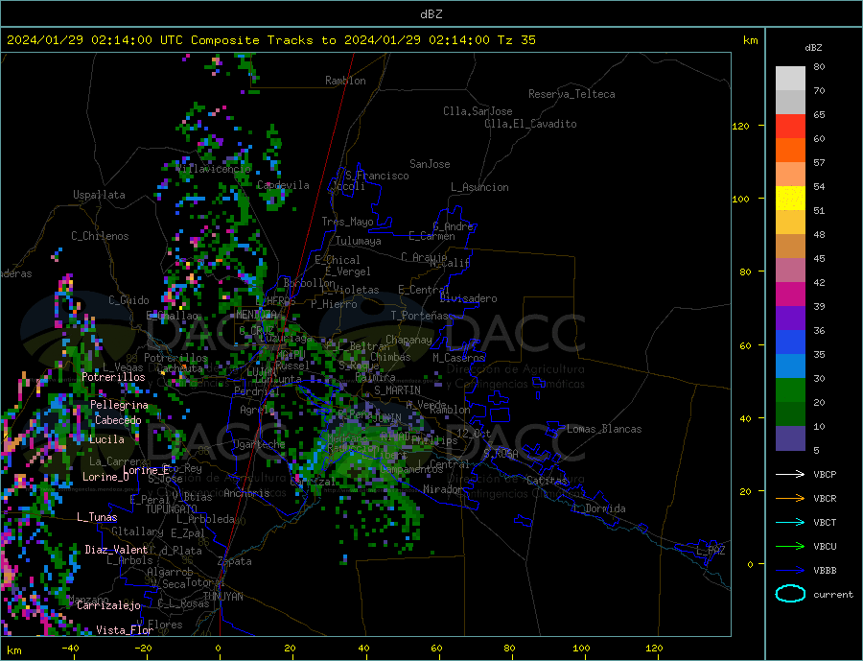863x661 pixels.
Task: Select the light blue 30-35 dBZ swatch
Action: pos(790,366)
